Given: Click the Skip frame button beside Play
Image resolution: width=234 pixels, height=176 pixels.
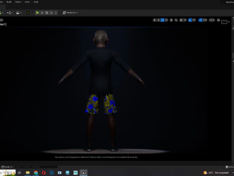Looking at the screenshot, I should [x=42, y=13].
